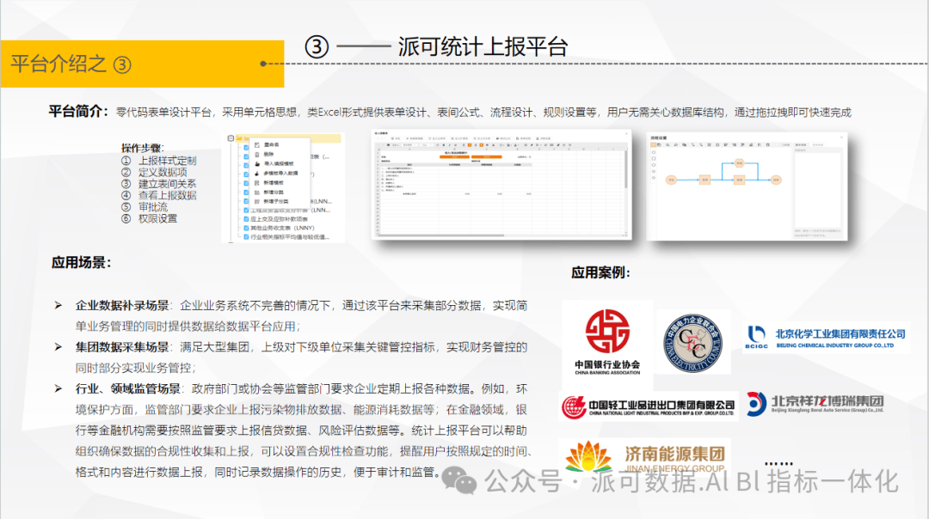
Task: Click bullet 企业数据补录场景
Action: click(x=122, y=305)
